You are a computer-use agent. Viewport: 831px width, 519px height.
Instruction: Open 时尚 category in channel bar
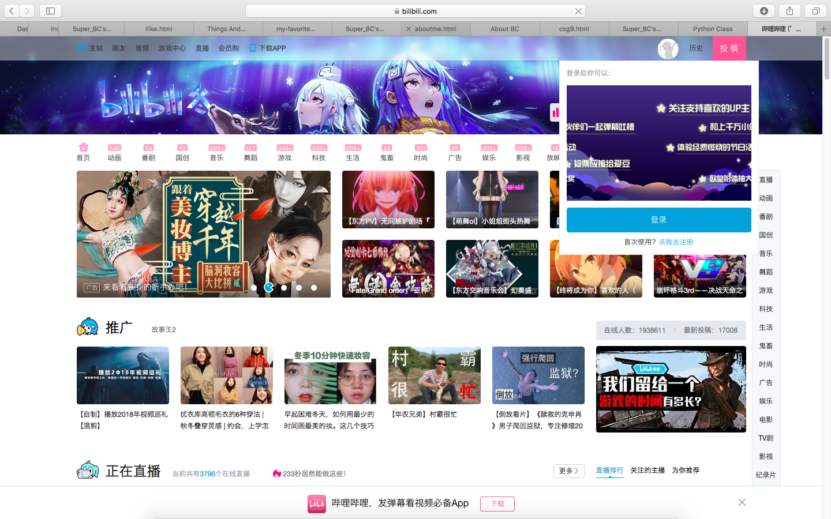pos(421,153)
